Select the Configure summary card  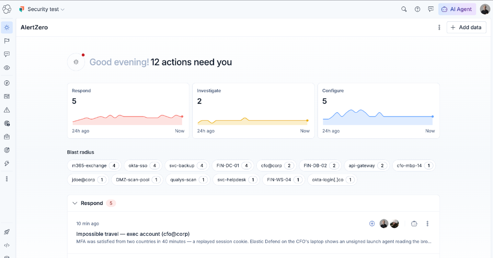[x=379, y=111]
